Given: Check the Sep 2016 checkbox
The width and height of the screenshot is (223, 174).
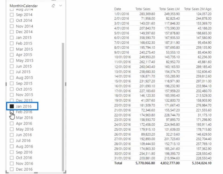Looking at the screenshot, I should tap(12, 152).
